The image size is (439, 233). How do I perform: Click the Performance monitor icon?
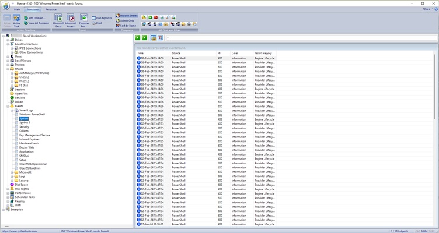[12, 193]
